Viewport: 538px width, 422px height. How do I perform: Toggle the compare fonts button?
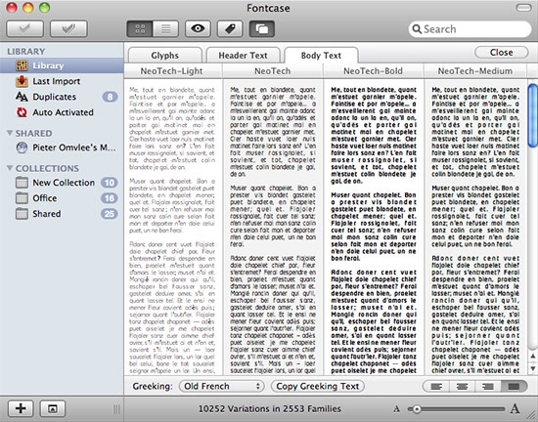pyautogui.click(x=262, y=28)
